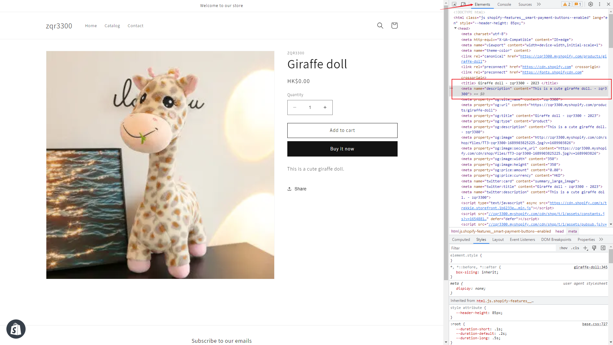Show more DevTools tabs chevron
This screenshot has height=345, width=613.
[539, 4]
